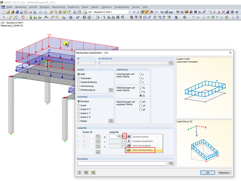Open the Ergebnisse menu
Screen dimensions: 241x181
(x=74, y=7)
